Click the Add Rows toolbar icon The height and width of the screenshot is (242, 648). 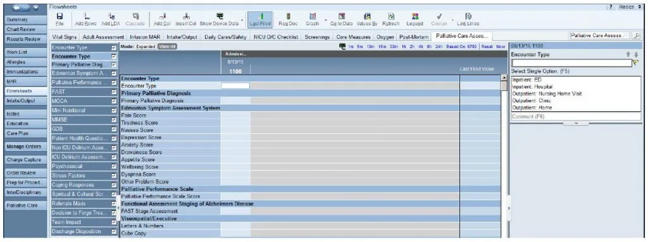pyautogui.click(x=85, y=16)
